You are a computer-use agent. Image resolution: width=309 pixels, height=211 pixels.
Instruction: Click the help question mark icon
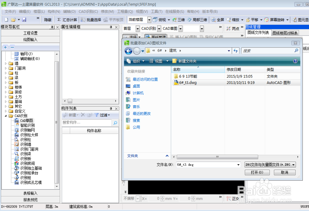295,61
